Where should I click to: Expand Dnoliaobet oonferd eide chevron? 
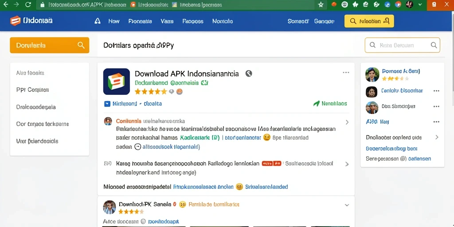pyautogui.click(x=437, y=137)
